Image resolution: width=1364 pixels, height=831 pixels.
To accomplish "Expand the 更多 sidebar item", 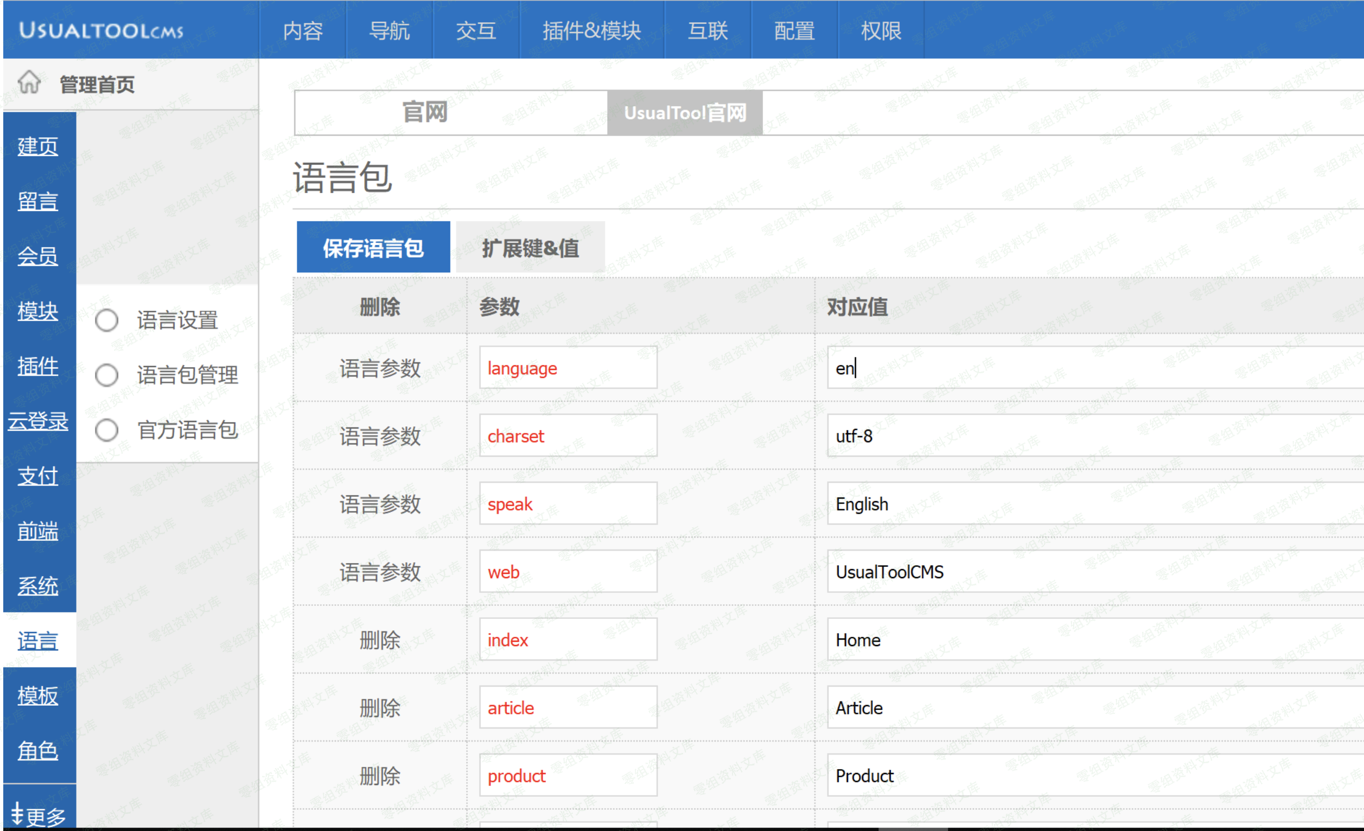I will [37, 815].
